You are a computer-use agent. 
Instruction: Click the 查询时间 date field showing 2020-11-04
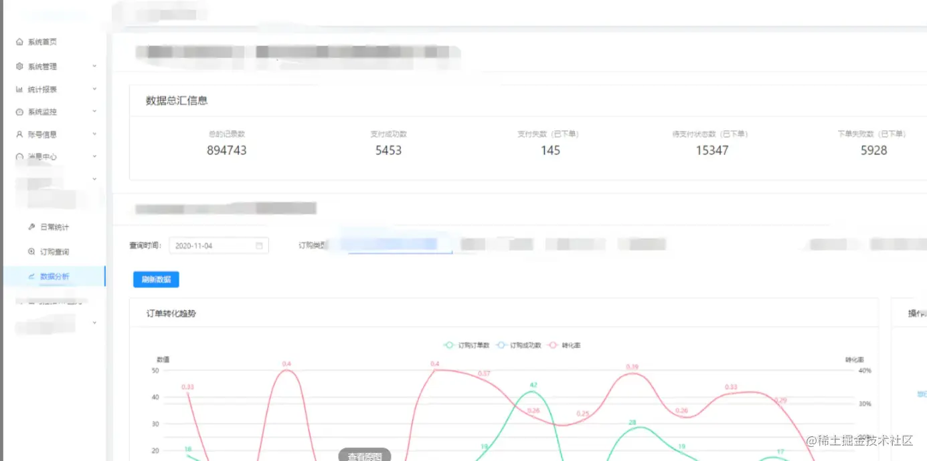pyautogui.click(x=219, y=246)
